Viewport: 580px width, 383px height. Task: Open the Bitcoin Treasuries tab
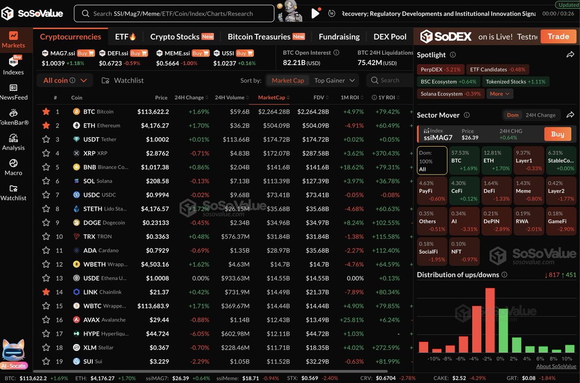(266, 37)
